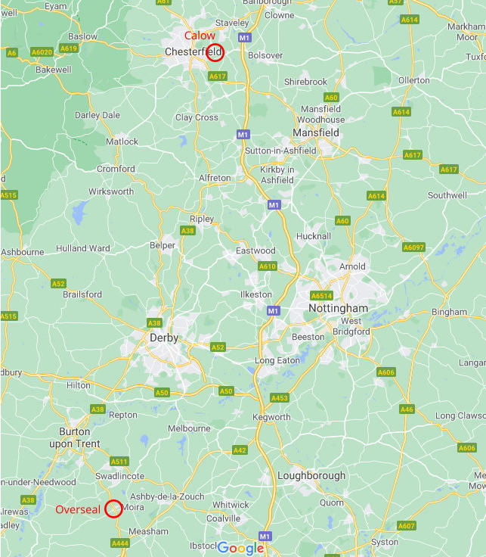Click the red Overseal text label
The height and width of the screenshot is (557, 486).
[78, 509]
